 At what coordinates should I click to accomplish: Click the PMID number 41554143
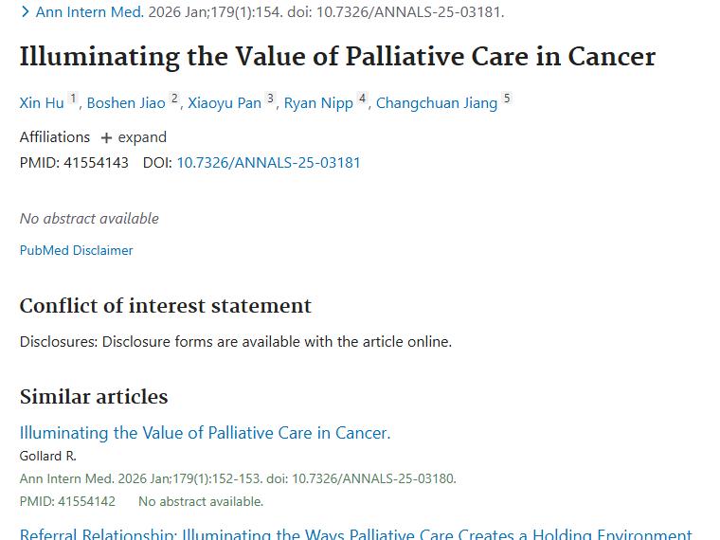pos(96,163)
